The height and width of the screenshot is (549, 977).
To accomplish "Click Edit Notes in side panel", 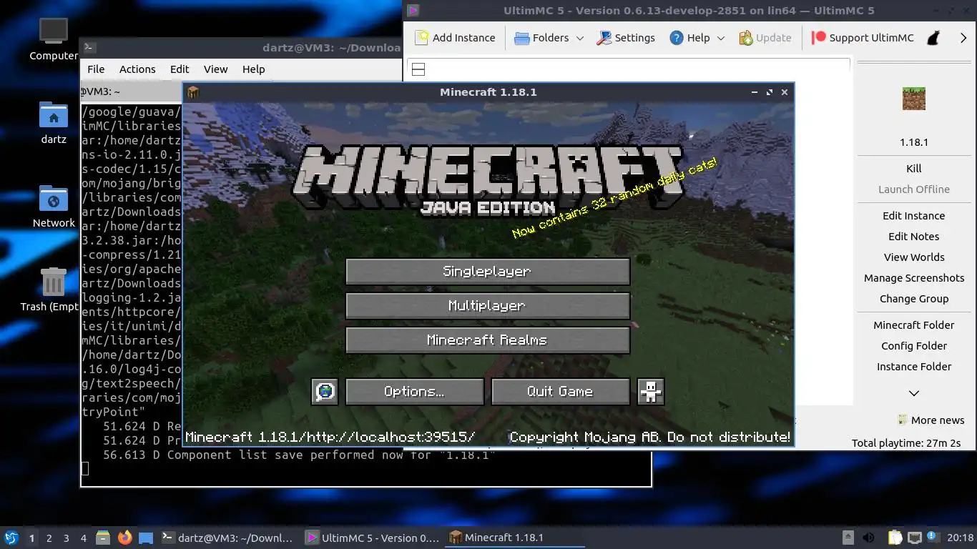I will pos(914,237).
